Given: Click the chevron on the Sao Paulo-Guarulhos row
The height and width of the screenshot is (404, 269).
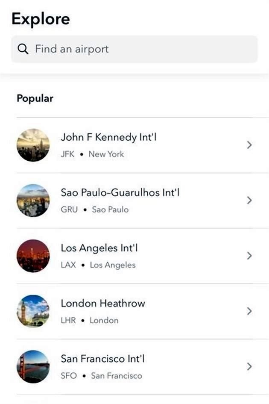Looking at the screenshot, I should [x=250, y=200].
